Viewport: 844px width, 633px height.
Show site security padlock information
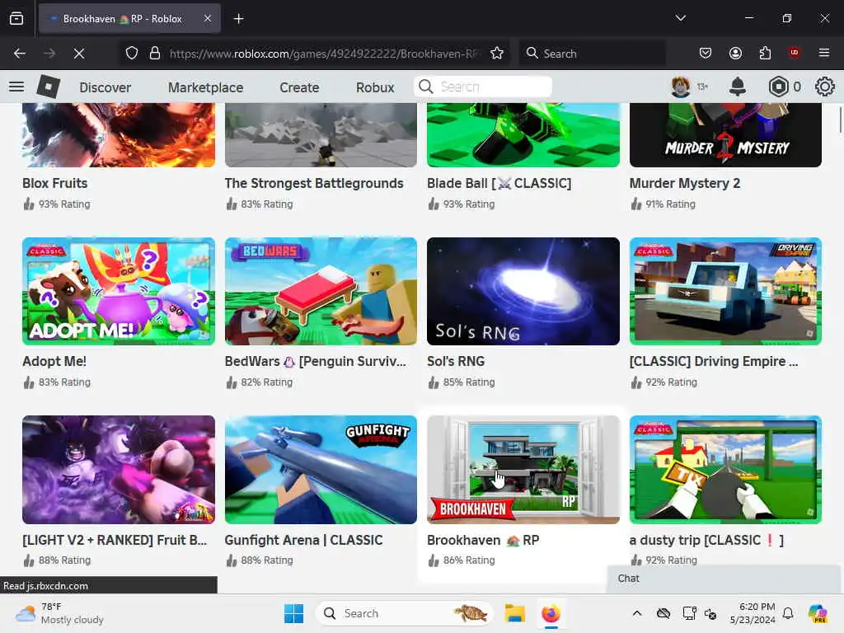pyautogui.click(x=155, y=54)
